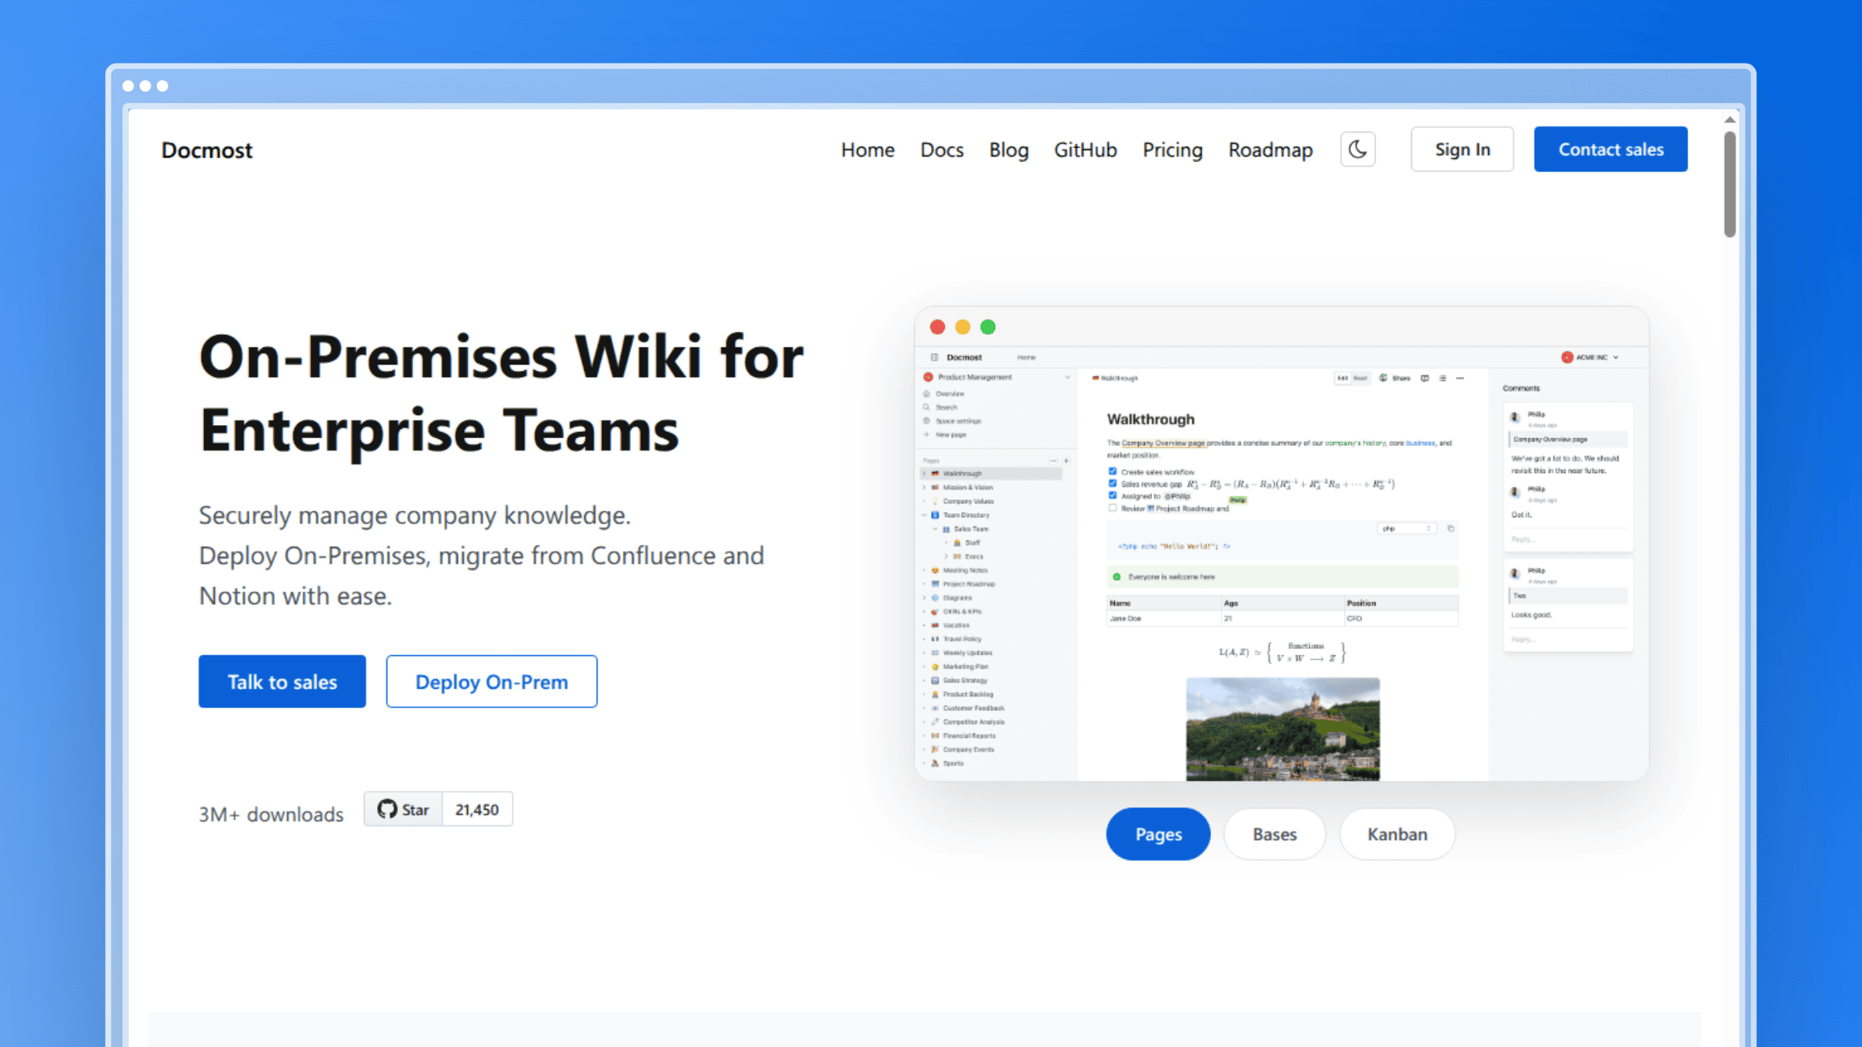Click the Talk to sales button

pos(282,682)
